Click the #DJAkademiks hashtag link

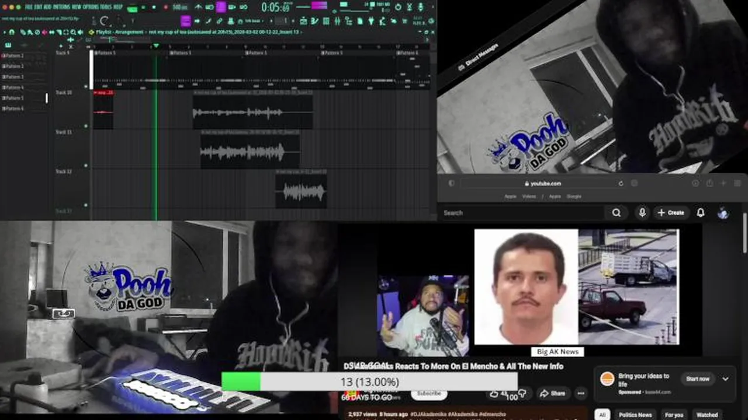tap(429, 414)
